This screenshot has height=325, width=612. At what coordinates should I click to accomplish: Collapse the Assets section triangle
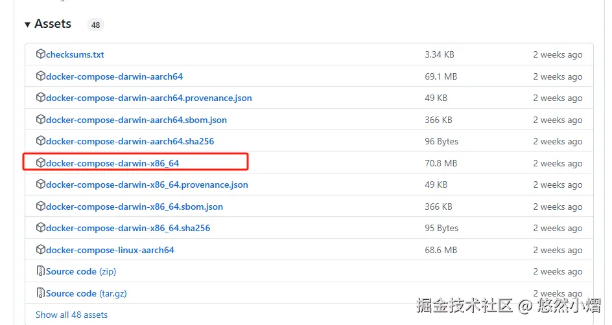click(27, 25)
